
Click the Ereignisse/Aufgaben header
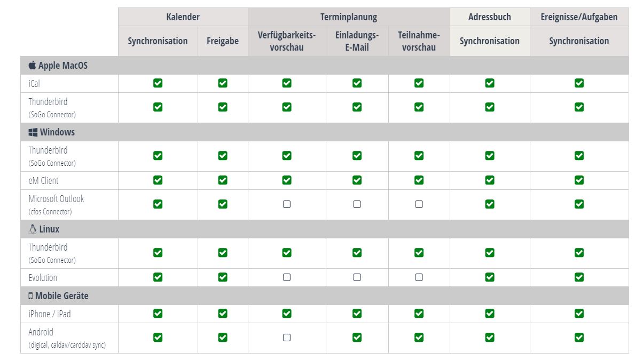(579, 17)
